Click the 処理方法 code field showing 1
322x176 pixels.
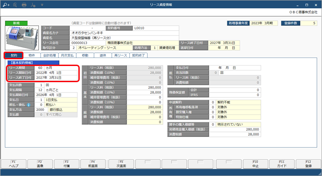(x=154, y=48)
